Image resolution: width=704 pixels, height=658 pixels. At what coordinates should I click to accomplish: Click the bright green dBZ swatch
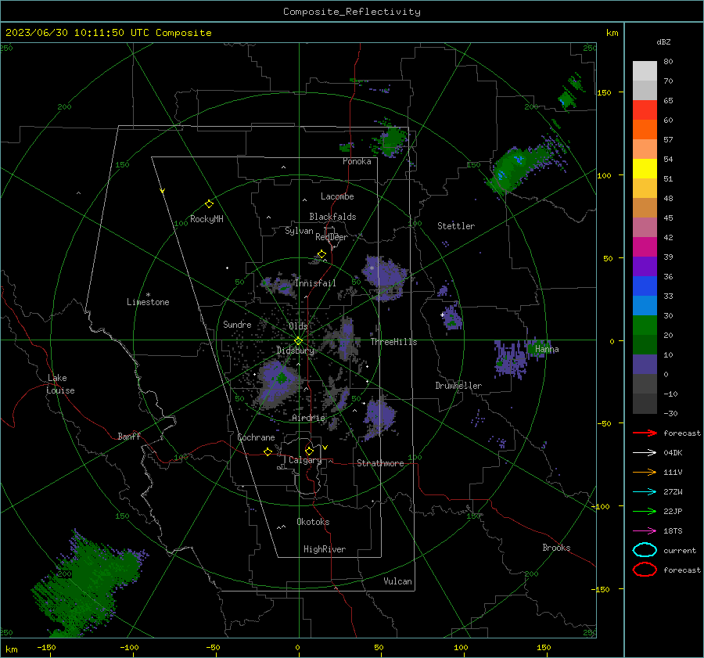[x=645, y=325]
